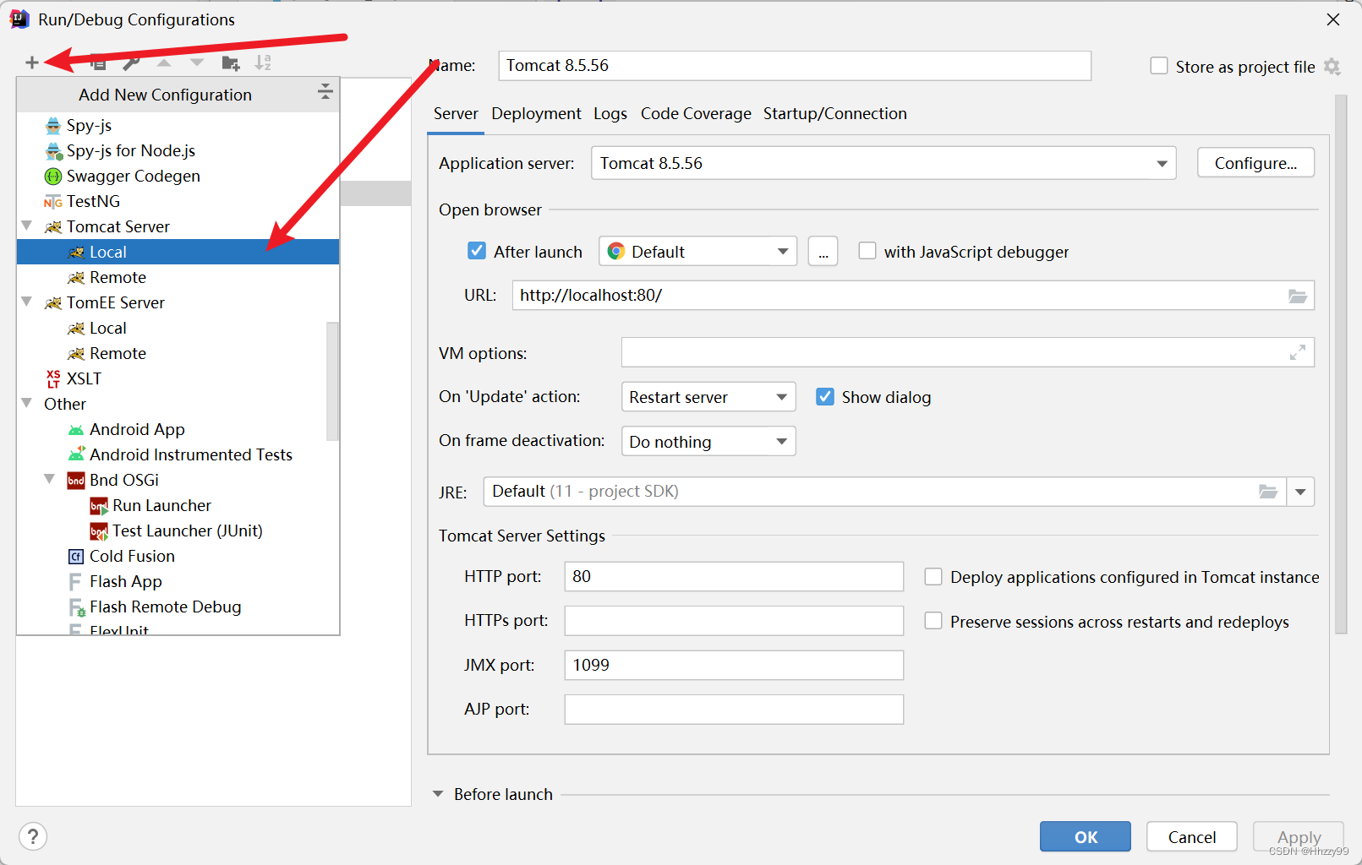Enable Deploy applications configured in Tomcat instance

click(933, 577)
